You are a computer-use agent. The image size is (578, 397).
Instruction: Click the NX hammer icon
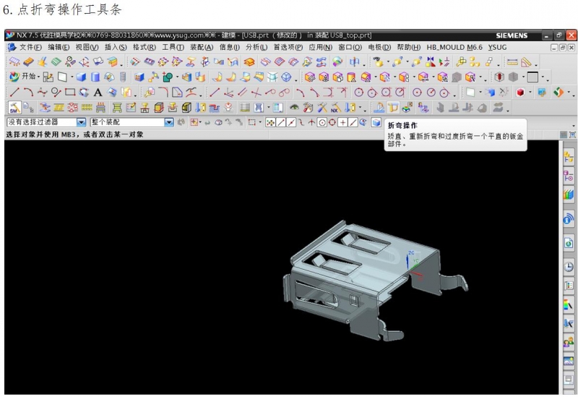click(x=336, y=107)
